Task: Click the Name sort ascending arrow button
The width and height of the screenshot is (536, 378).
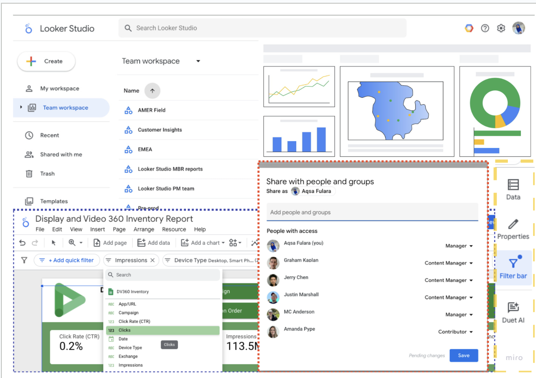Action: pyautogui.click(x=153, y=91)
